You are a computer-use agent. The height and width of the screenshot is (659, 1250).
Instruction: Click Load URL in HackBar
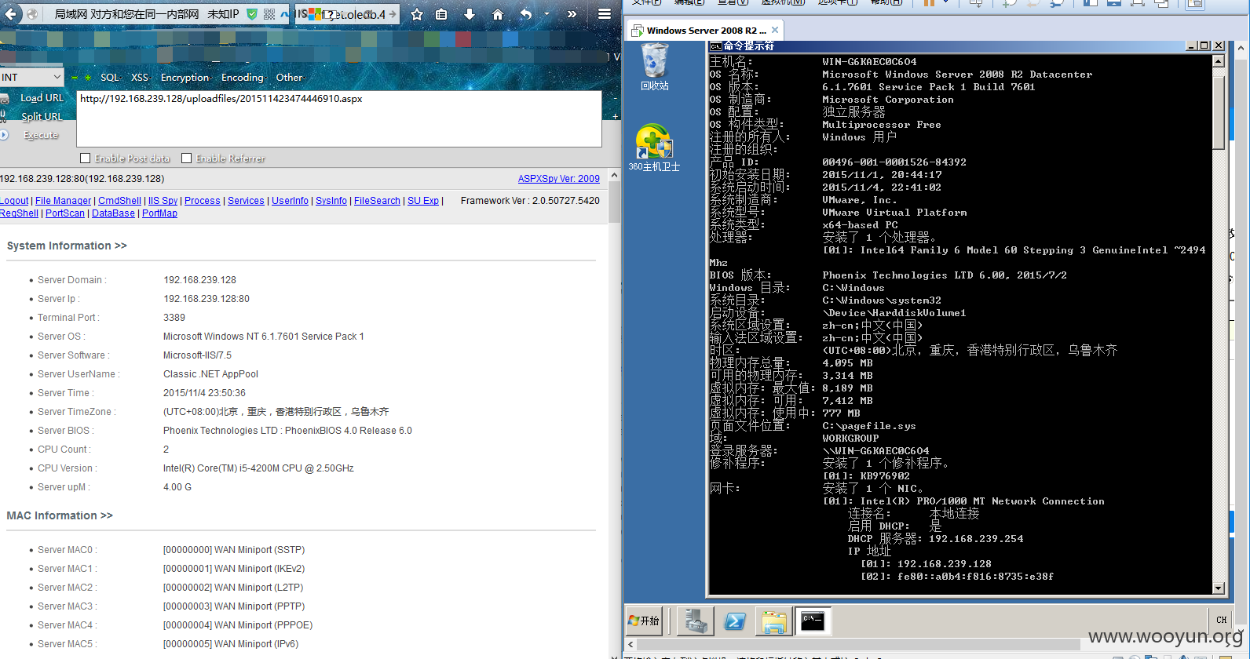[42, 98]
